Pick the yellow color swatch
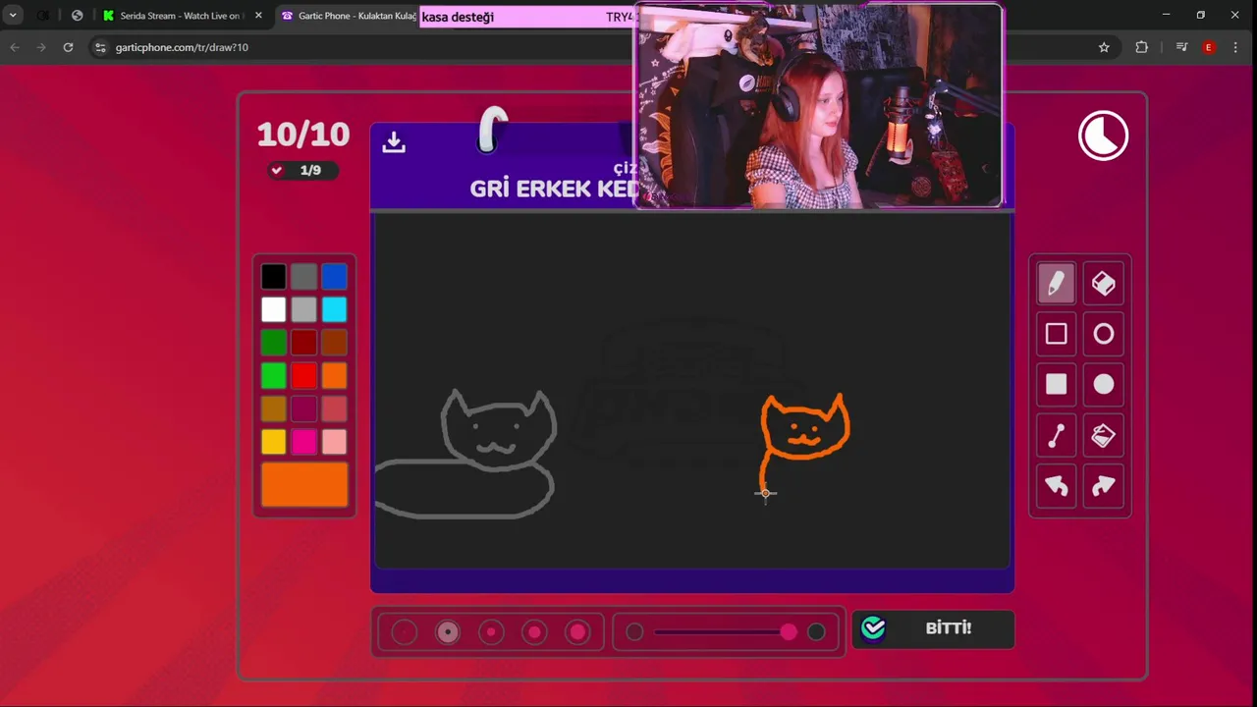Image resolution: width=1257 pixels, height=707 pixels. point(274,442)
